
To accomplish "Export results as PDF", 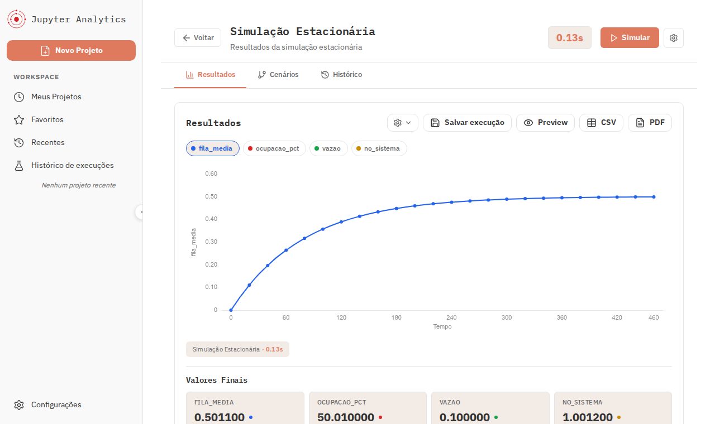I will [650, 123].
